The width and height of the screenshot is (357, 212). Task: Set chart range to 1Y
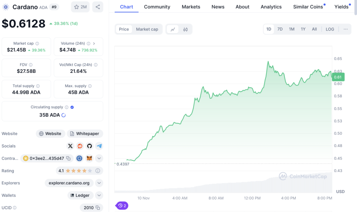coord(303,29)
